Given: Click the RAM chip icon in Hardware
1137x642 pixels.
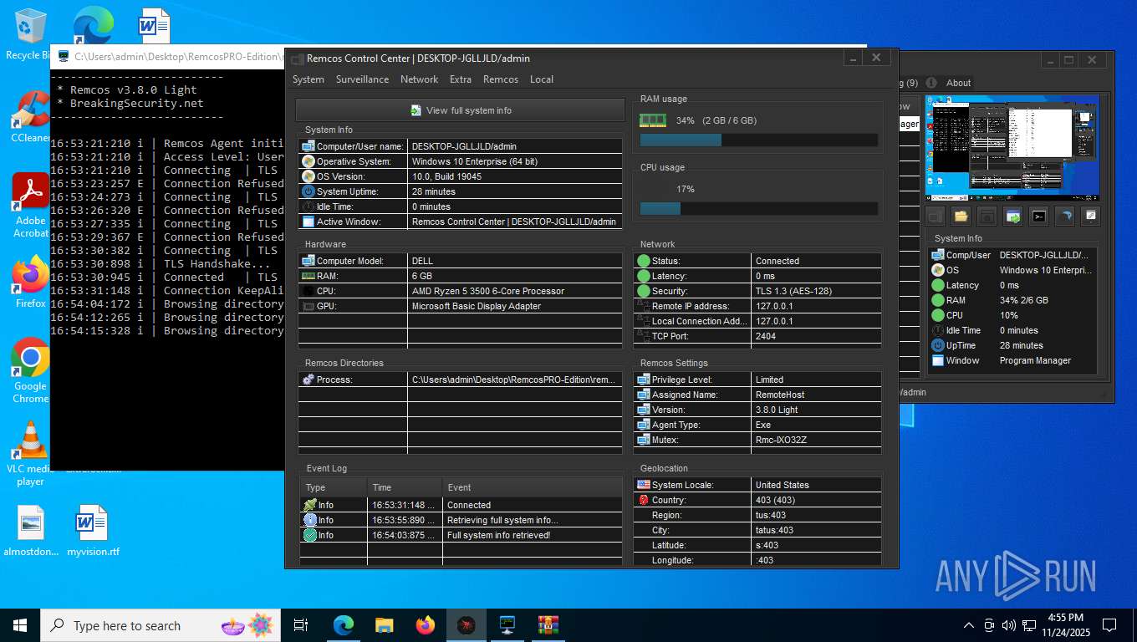Looking at the screenshot, I should 308,276.
